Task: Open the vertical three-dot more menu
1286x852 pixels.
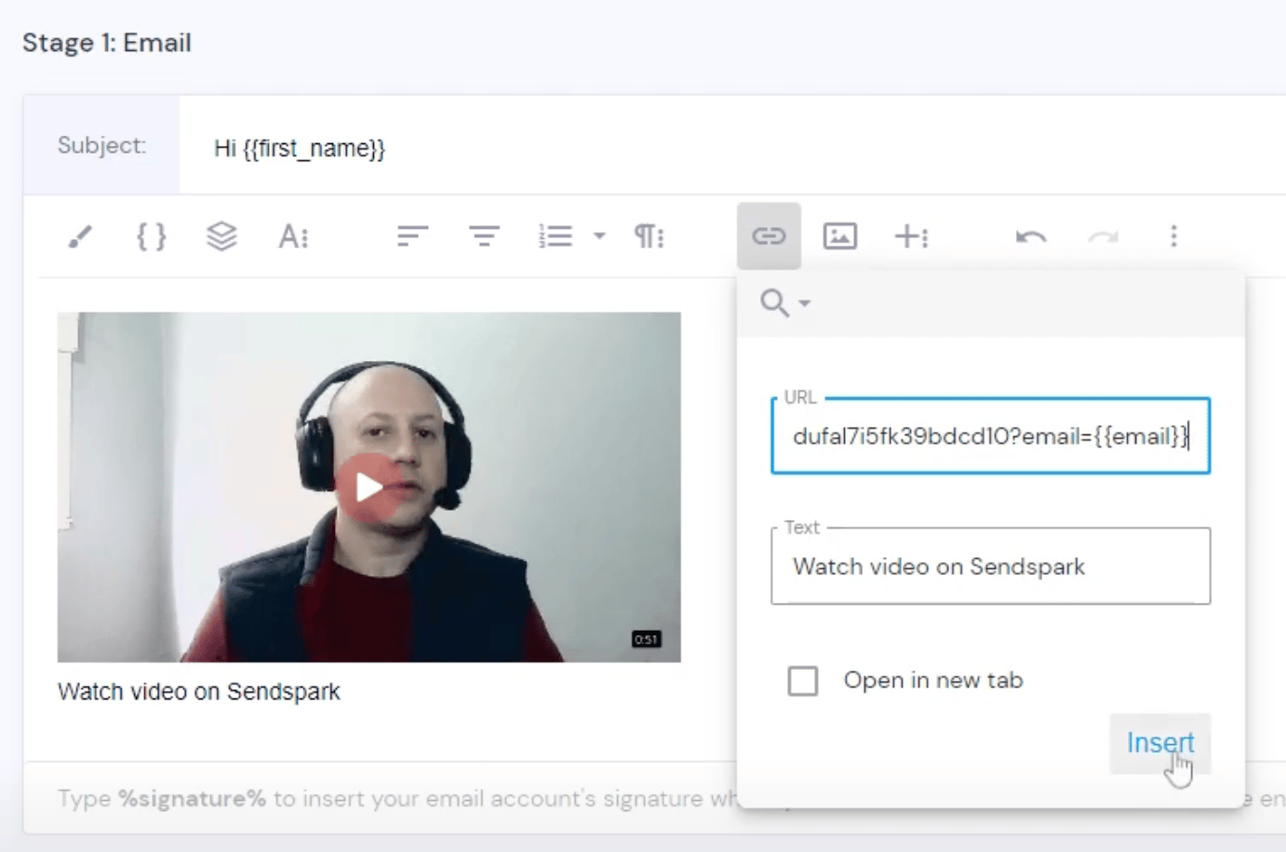Action: (x=1173, y=236)
